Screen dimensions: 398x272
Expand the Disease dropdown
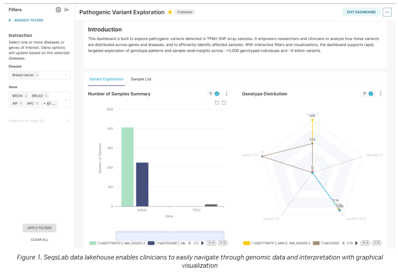(x=66, y=75)
